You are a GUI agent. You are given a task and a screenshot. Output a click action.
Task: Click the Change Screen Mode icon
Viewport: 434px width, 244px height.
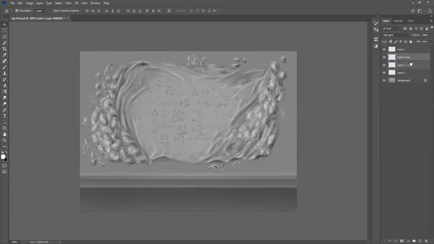(5, 171)
